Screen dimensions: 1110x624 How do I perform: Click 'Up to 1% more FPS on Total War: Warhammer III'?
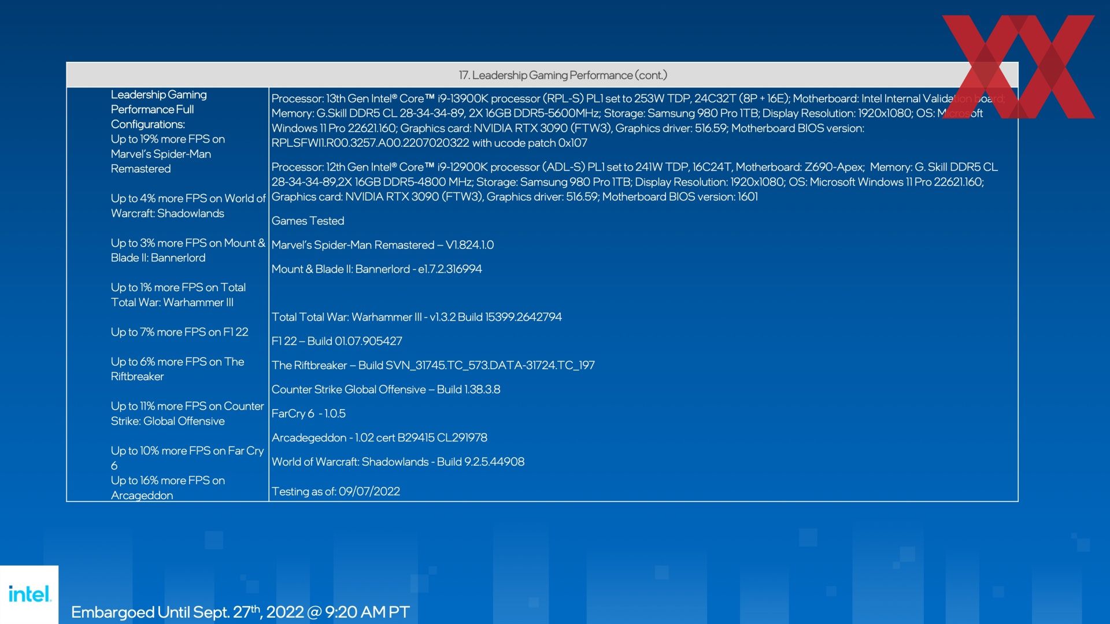178,295
